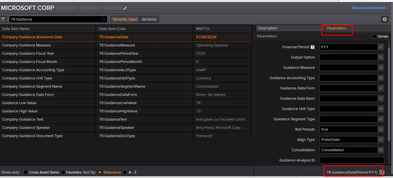Click the 07/30/2024 value cell

pos(222,37)
